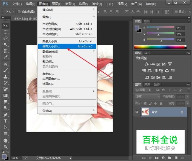
Task: Click foreground color swatch in Color panel
Action: tap(137, 28)
